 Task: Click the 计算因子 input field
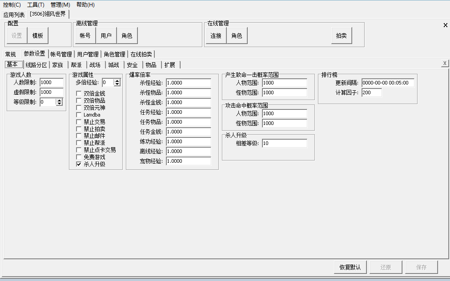pyautogui.click(x=372, y=92)
